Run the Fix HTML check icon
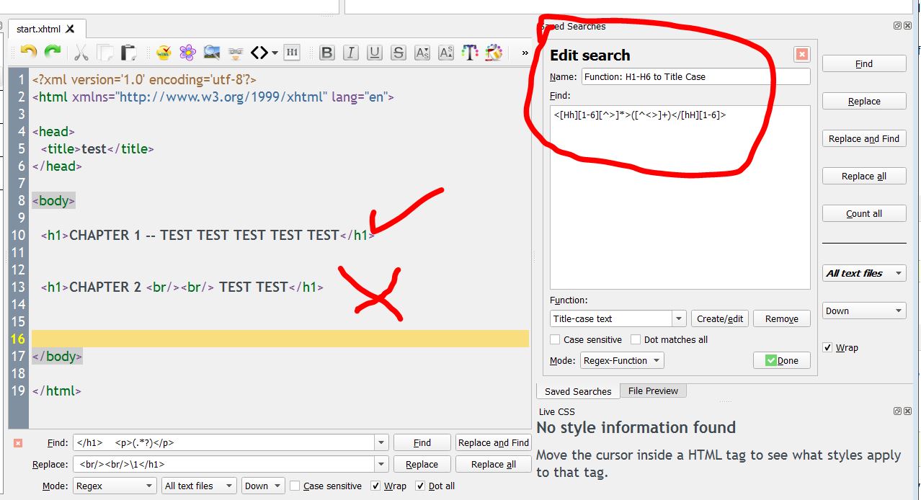Screen dimensions: 921x500 pos(164,52)
